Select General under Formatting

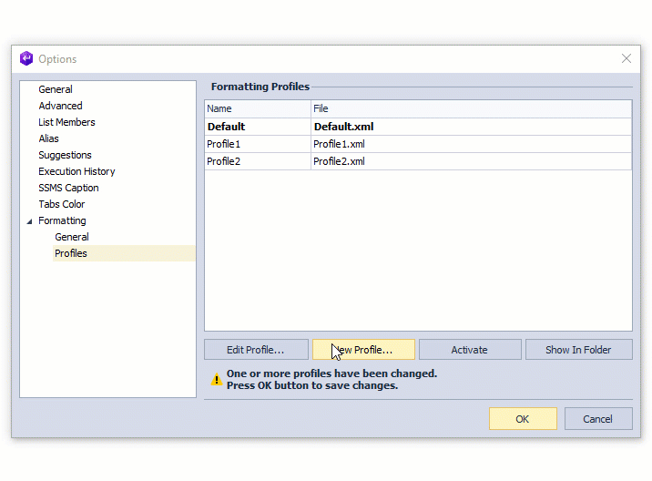72,237
